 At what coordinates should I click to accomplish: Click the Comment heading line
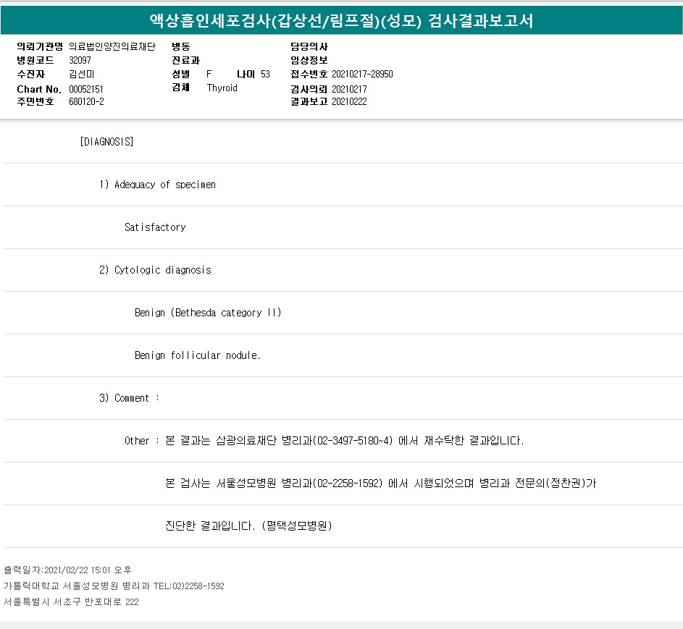pyautogui.click(x=129, y=398)
